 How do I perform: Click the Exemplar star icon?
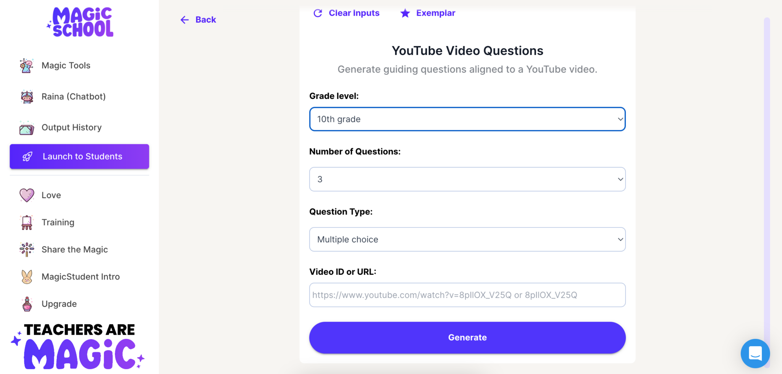pyautogui.click(x=405, y=13)
